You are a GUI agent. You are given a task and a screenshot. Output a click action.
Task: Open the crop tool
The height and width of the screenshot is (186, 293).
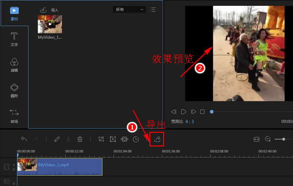[101, 139]
